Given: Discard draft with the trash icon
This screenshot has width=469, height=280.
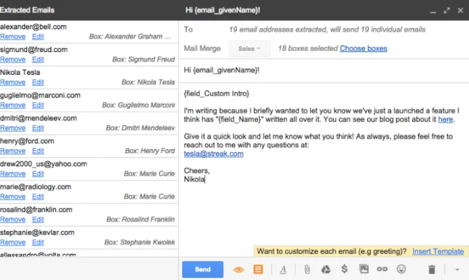Looking at the screenshot, I should coord(431,269).
